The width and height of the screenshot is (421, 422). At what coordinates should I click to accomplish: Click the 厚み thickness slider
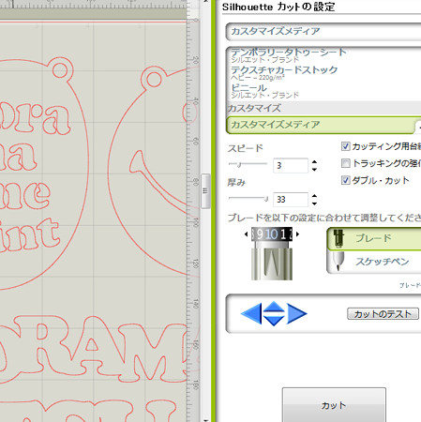coord(248,198)
